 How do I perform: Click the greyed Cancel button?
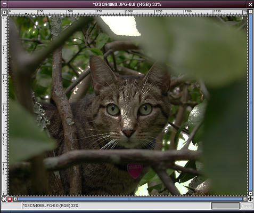pyautogui.click(x=247, y=206)
